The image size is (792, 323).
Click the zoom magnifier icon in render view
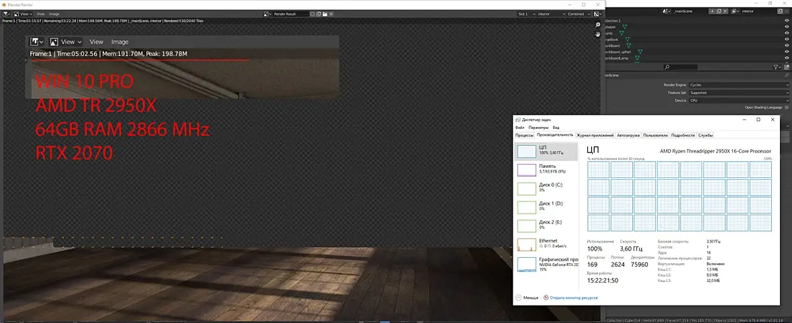(x=597, y=25)
